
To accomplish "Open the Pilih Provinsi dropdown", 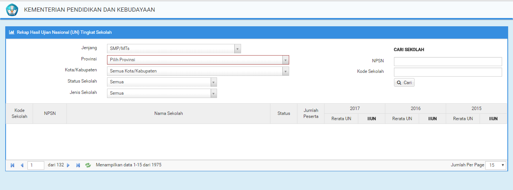I will pyautogui.click(x=198, y=60).
